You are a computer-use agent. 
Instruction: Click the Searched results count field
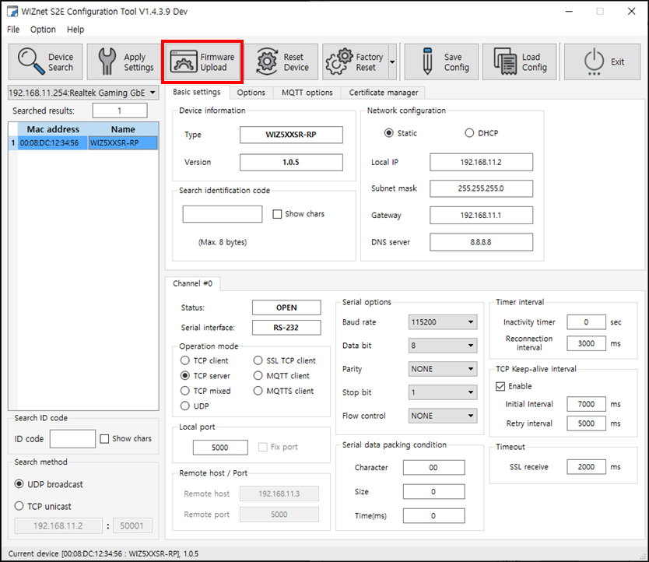coord(120,111)
